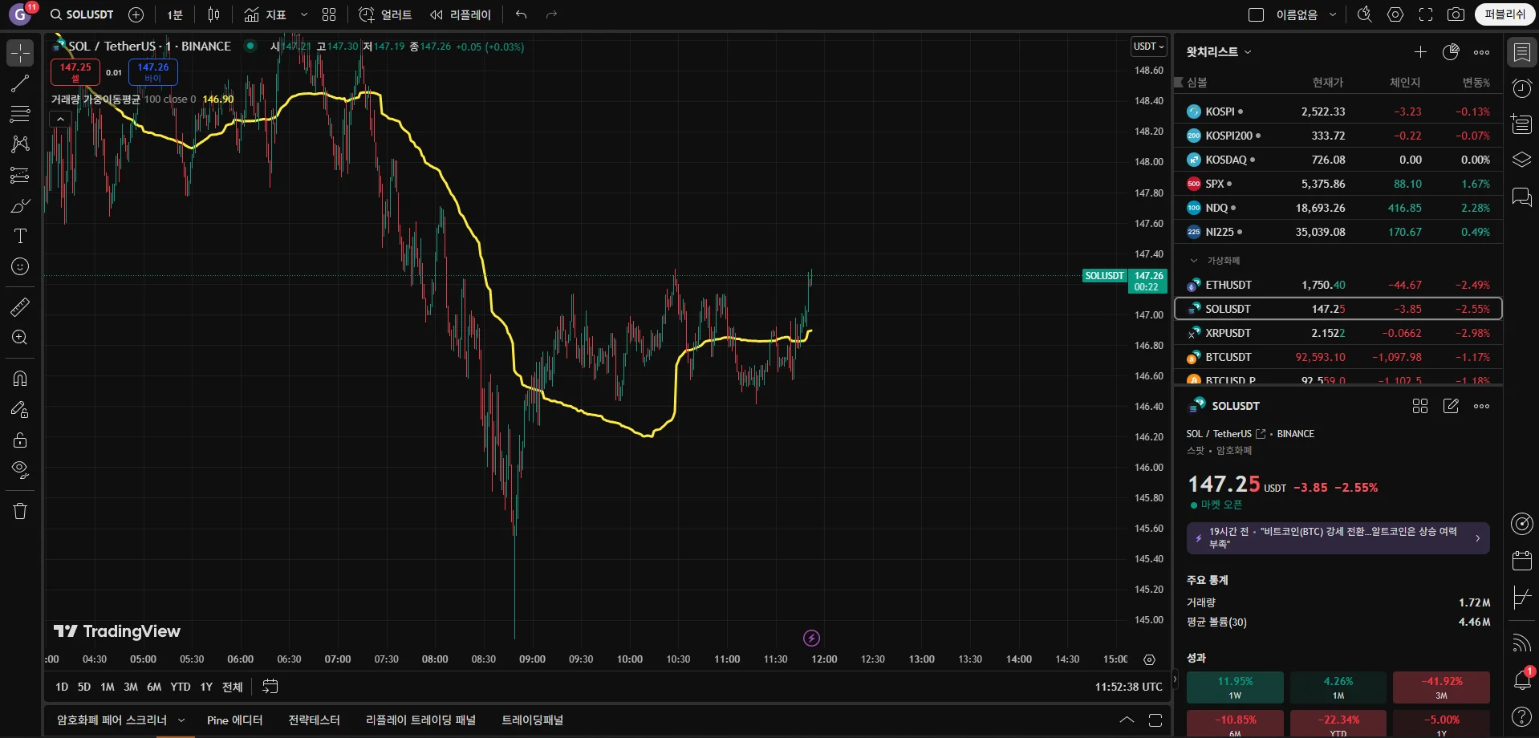Select the ETHUSDT watchlist row
Image resolution: width=1539 pixels, height=738 pixels.
point(1338,285)
